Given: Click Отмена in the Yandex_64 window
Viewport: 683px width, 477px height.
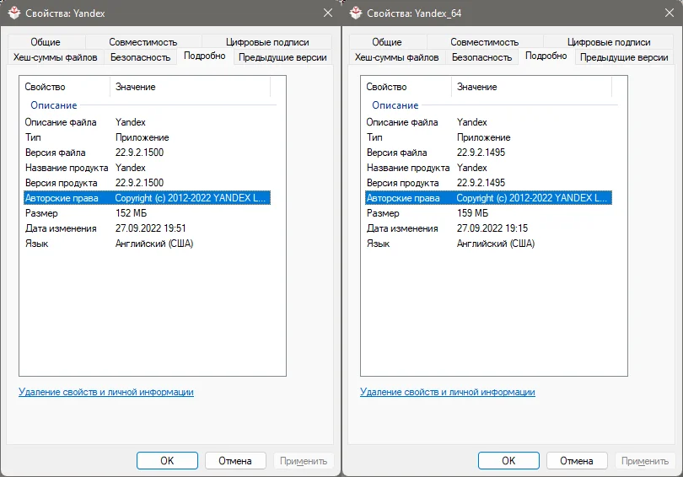Looking at the screenshot, I should [577, 460].
